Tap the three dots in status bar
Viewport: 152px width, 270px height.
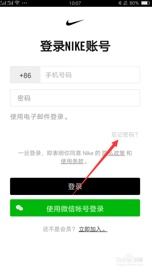point(25,3)
